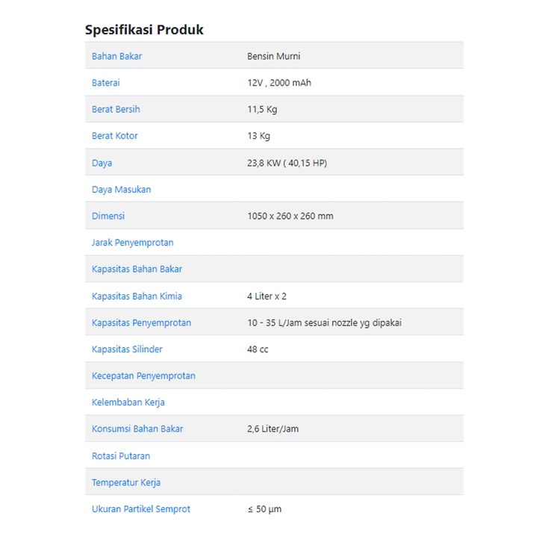Click the Kapasitas Bahan Bakar link
Screen dimensions: 542x542
[137, 270]
